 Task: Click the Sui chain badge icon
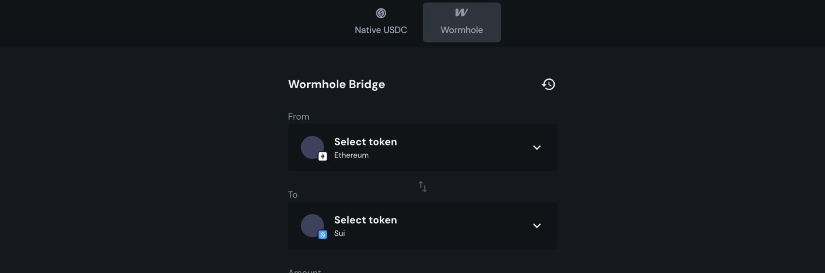323,235
